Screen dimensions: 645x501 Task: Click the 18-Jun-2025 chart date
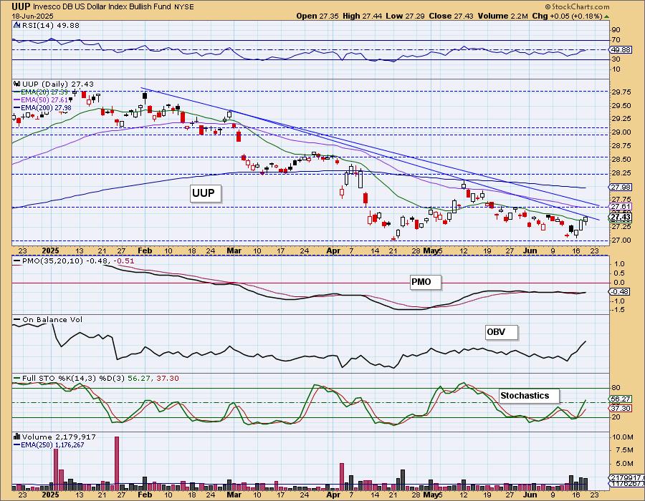[32, 16]
